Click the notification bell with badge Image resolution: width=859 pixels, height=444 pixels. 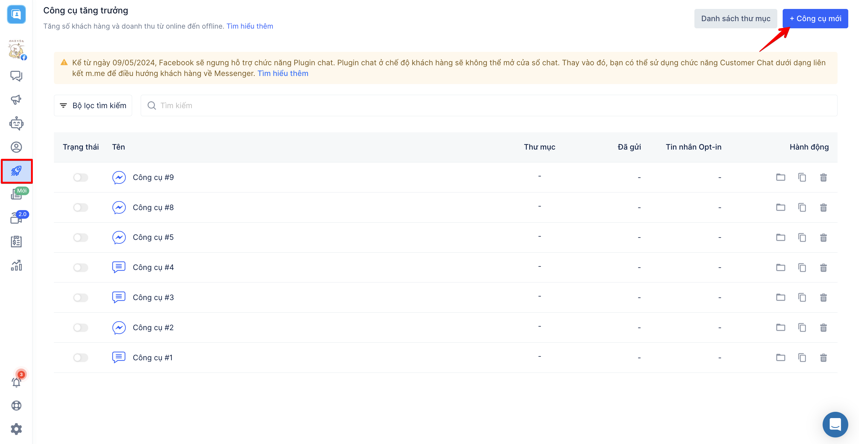(x=16, y=382)
